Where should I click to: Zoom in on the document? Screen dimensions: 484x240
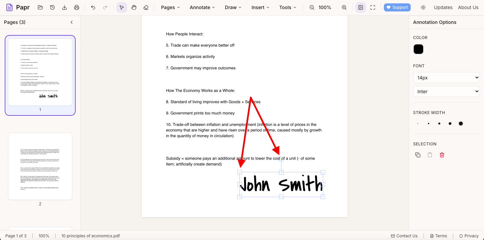point(344,7)
